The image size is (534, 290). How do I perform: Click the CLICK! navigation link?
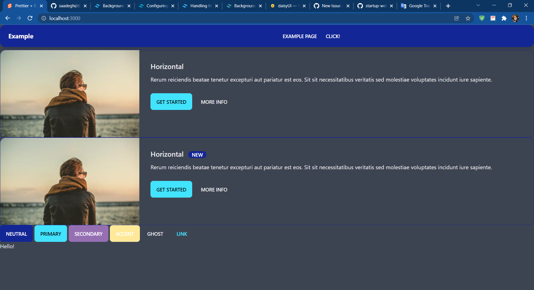click(333, 36)
